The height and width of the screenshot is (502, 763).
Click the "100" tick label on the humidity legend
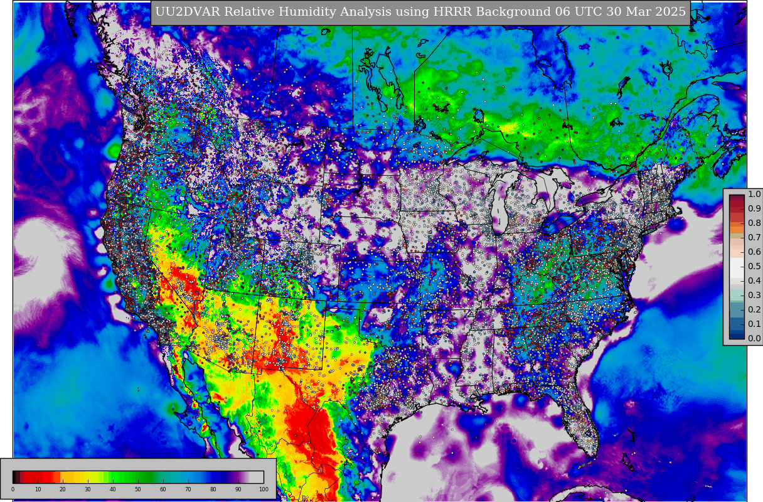click(x=264, y=489)
